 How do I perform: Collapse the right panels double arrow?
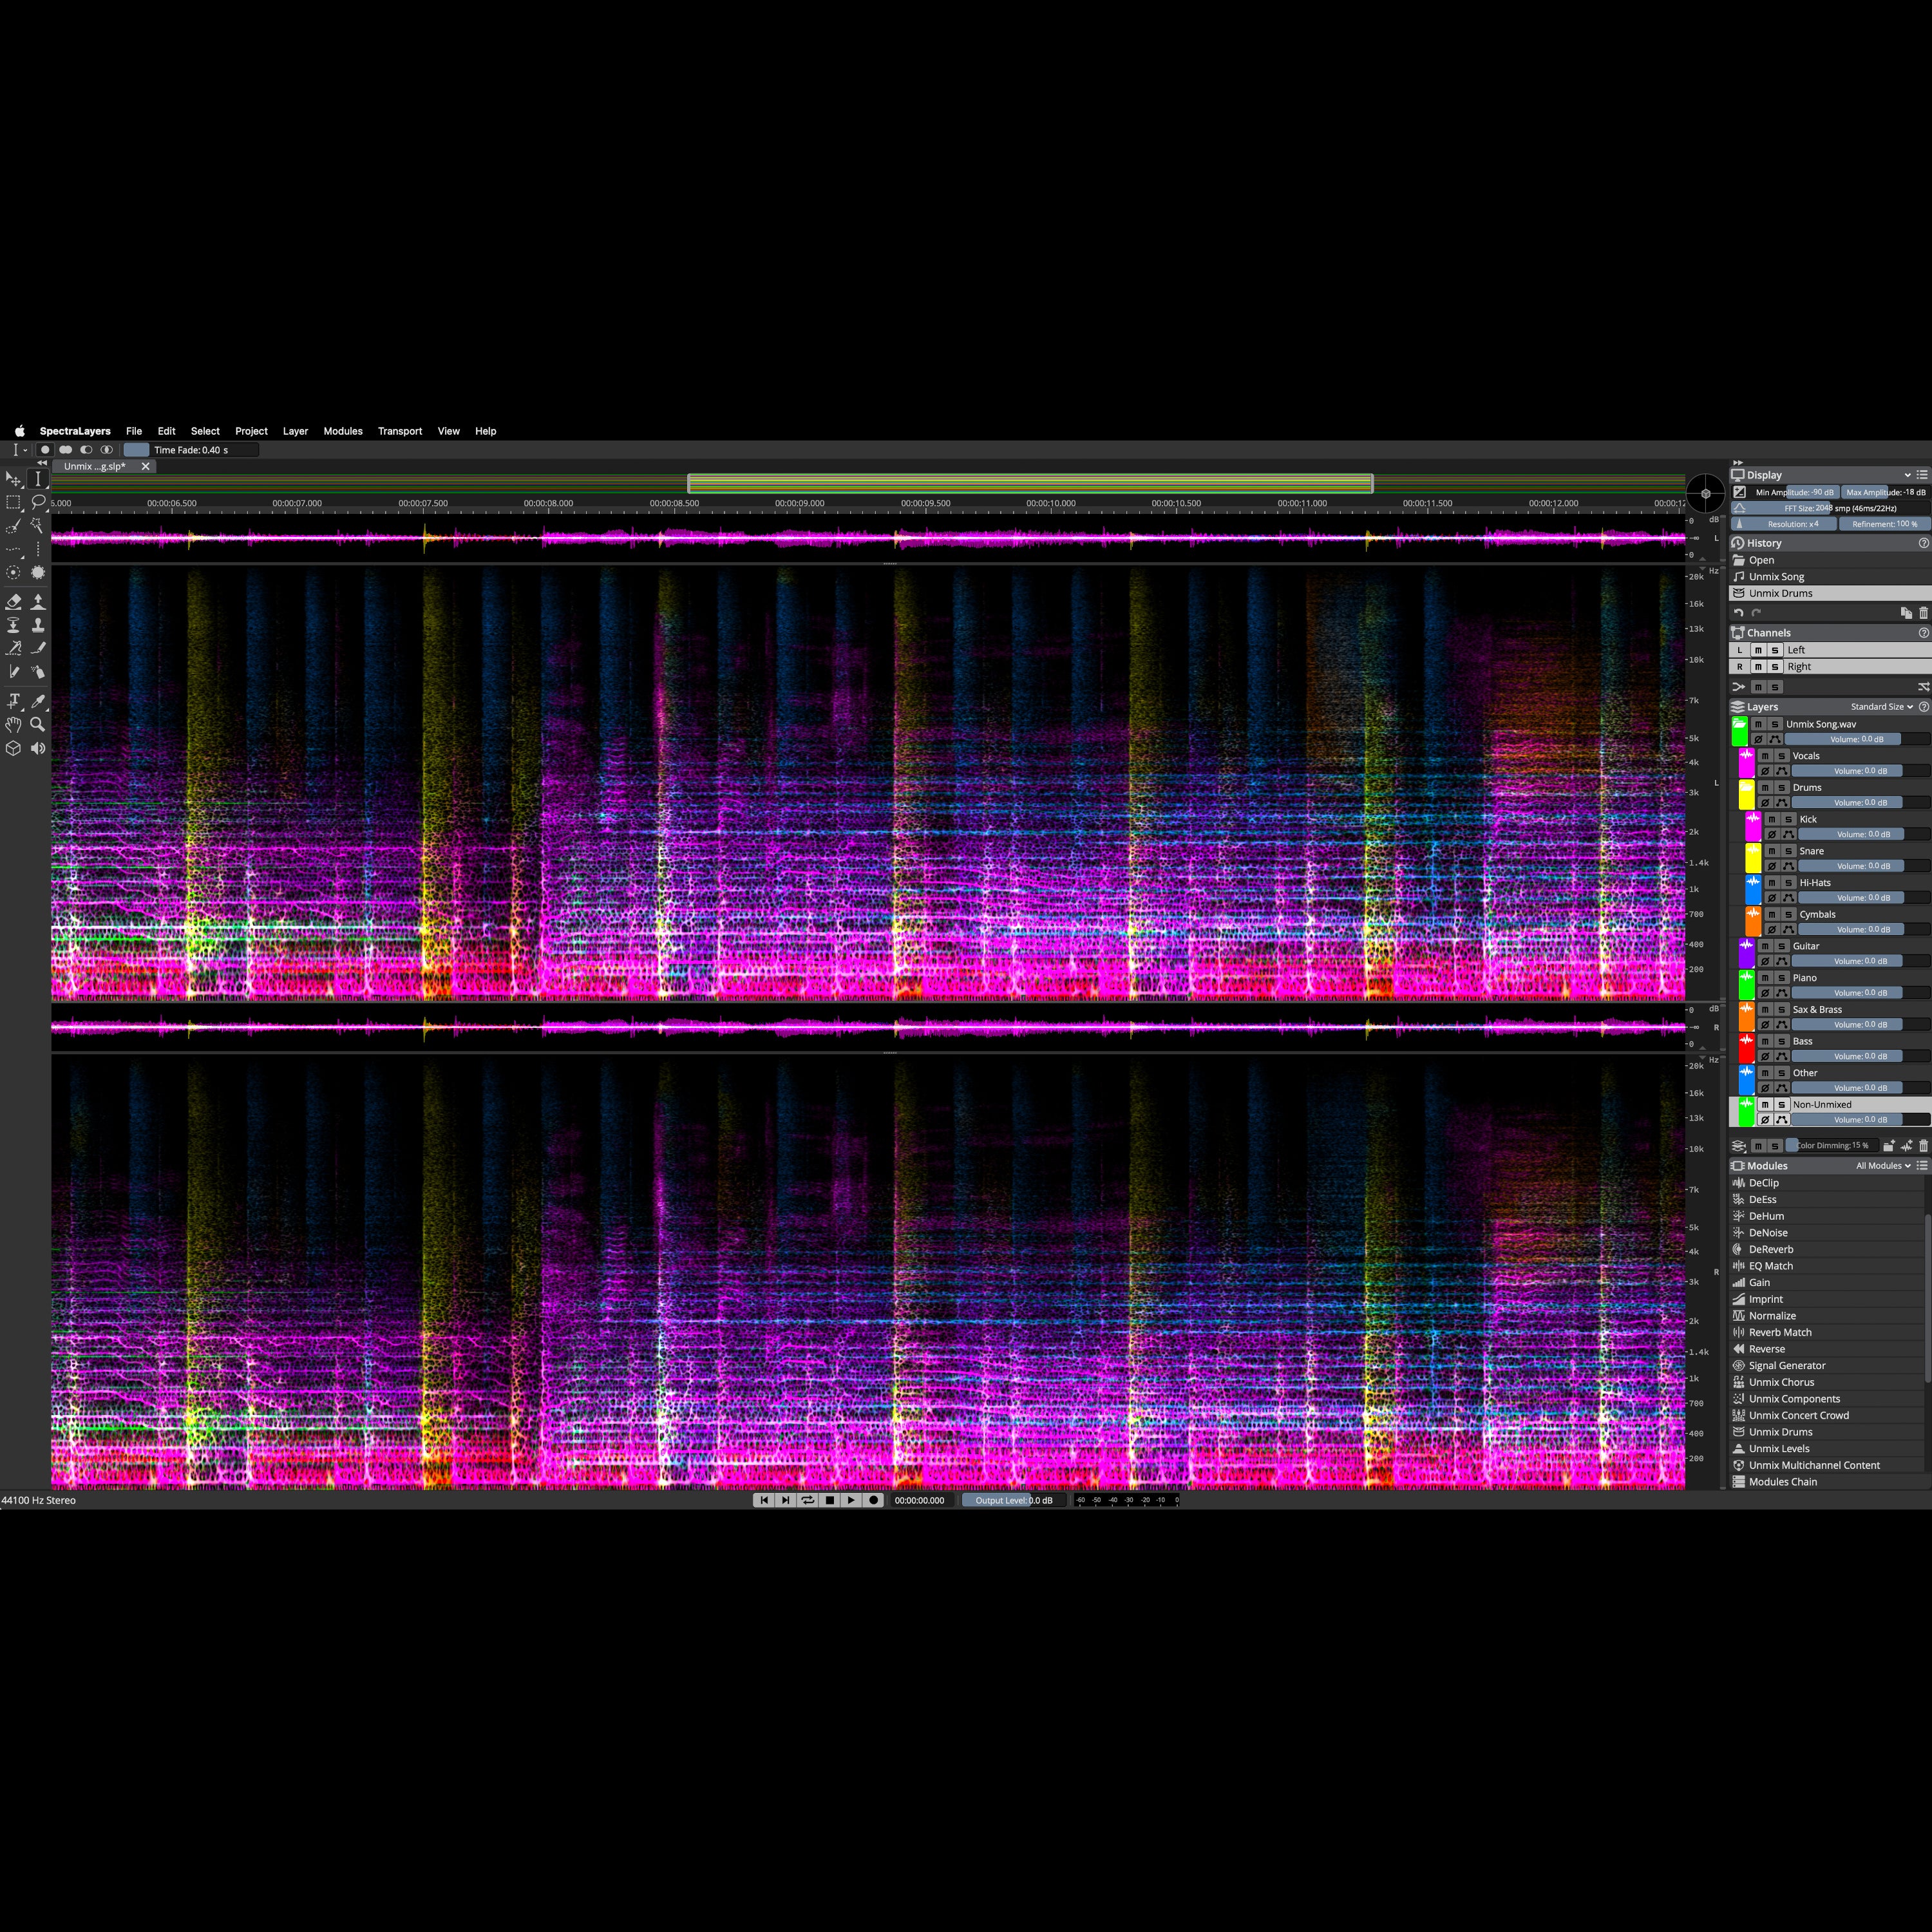1737,463
